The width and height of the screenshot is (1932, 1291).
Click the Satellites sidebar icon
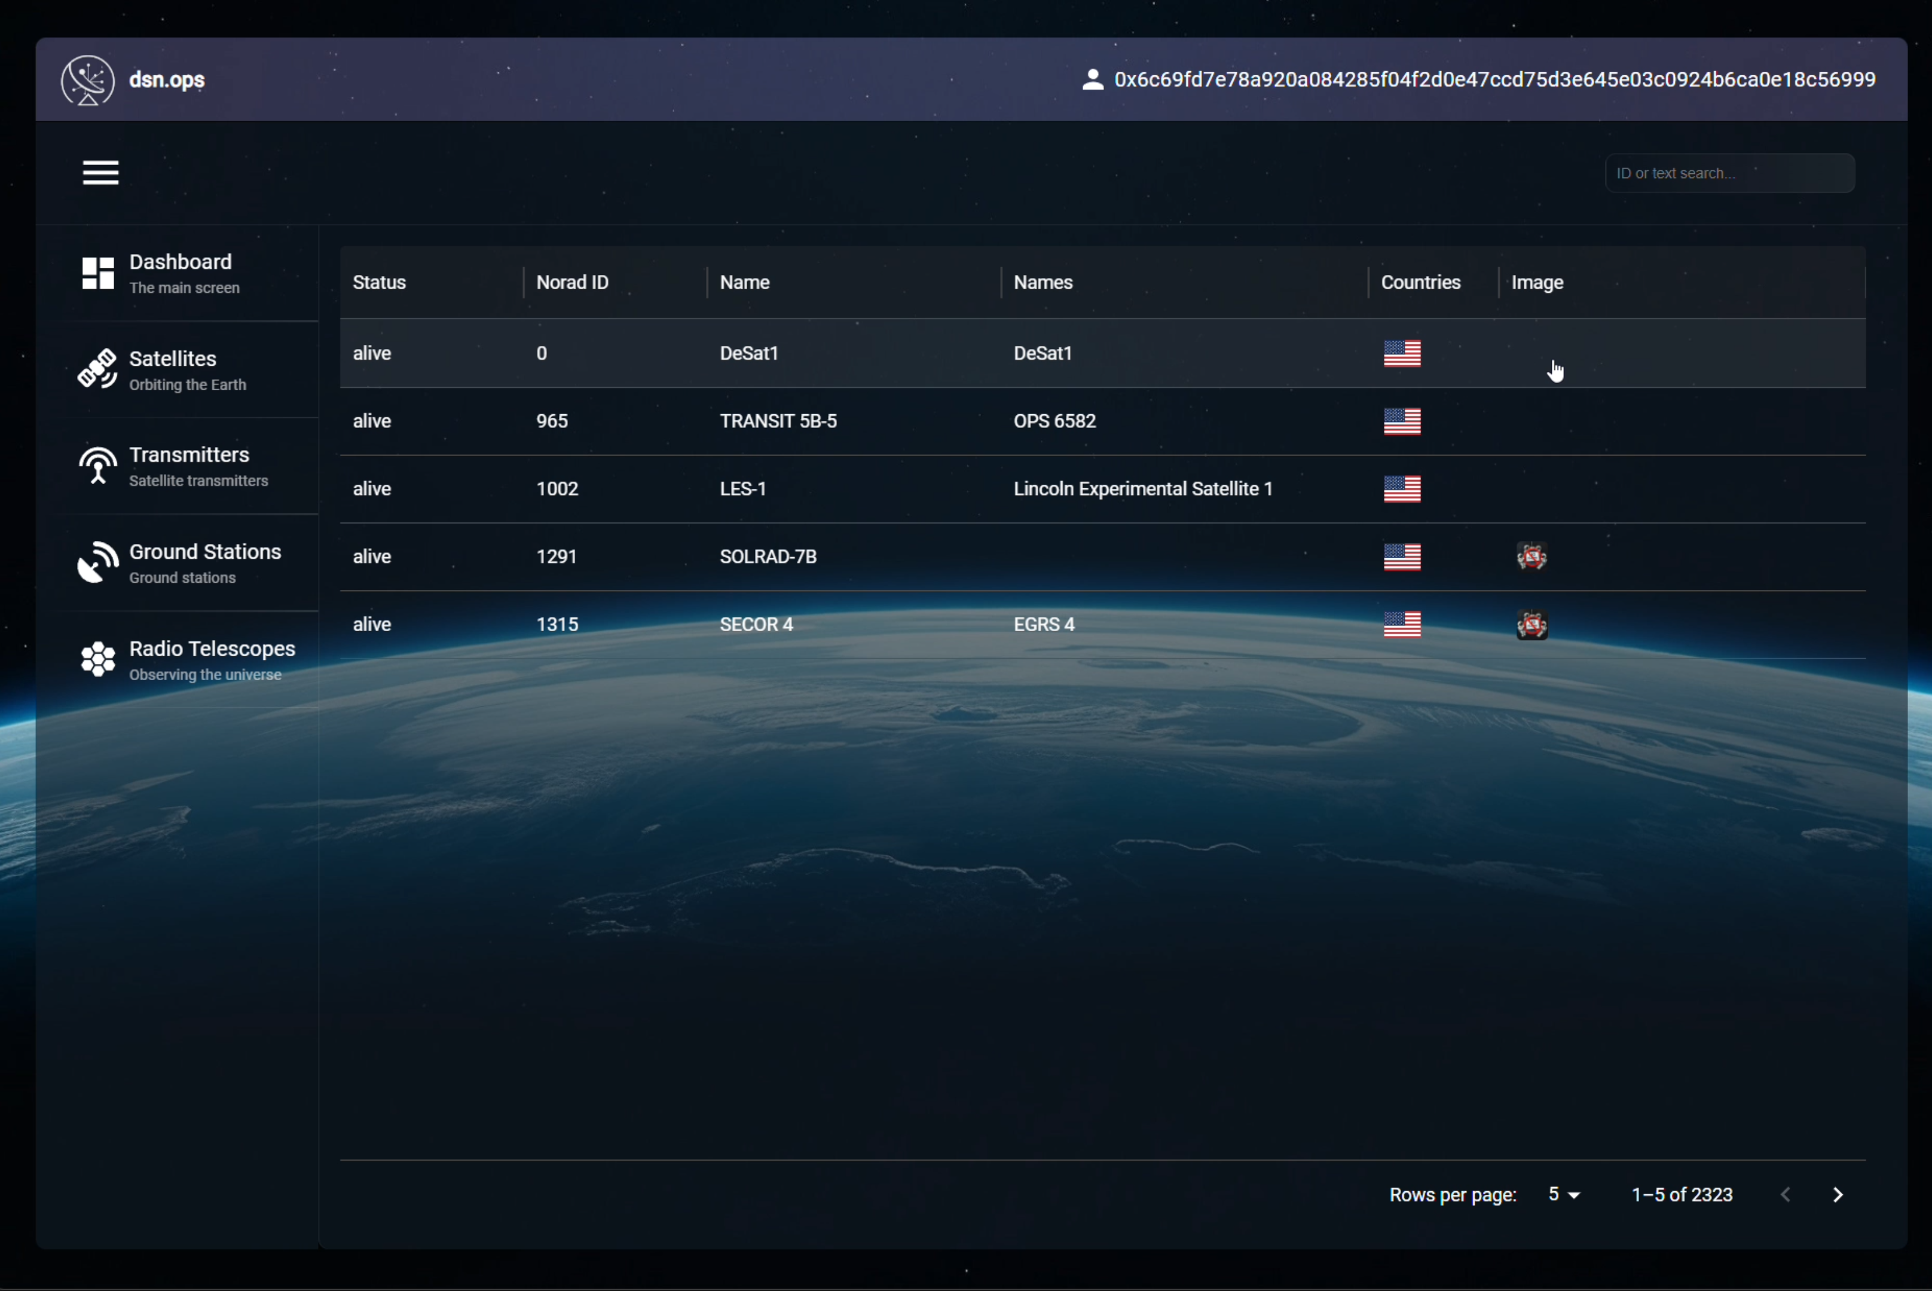(x=97, y=369)
